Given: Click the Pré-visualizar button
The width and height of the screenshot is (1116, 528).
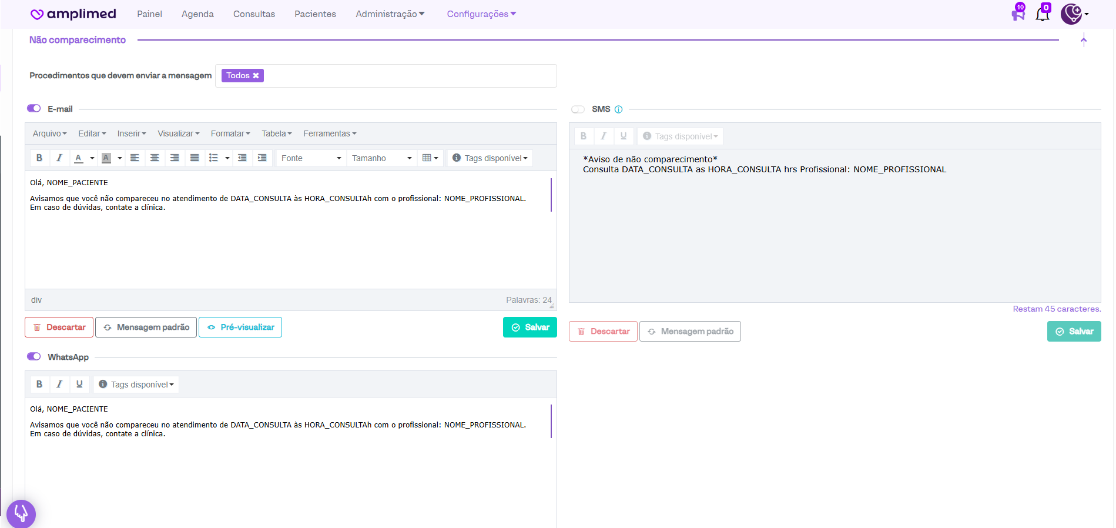Looking at the screenshot, I should click(240, 327).
